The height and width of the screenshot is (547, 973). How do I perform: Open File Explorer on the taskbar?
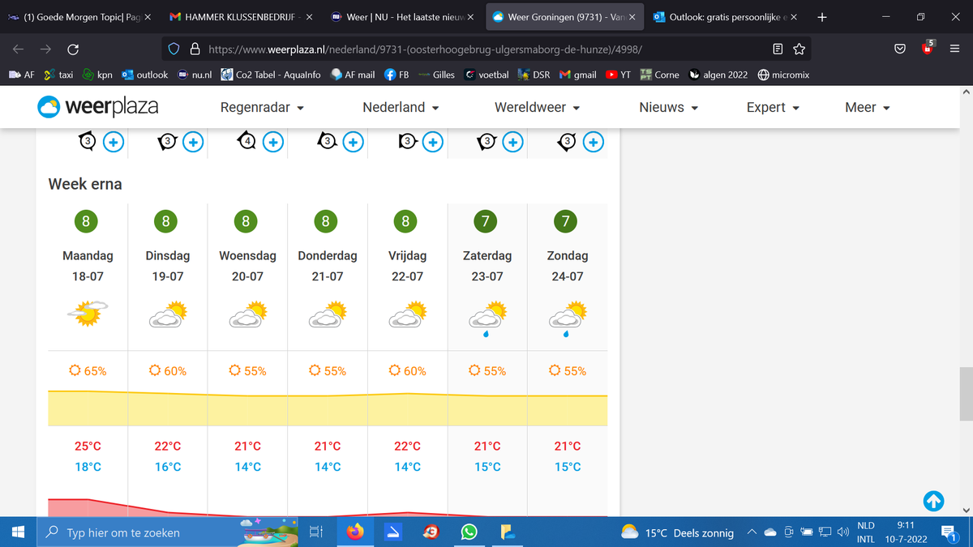pyautogui.click(x=508, y=532)
